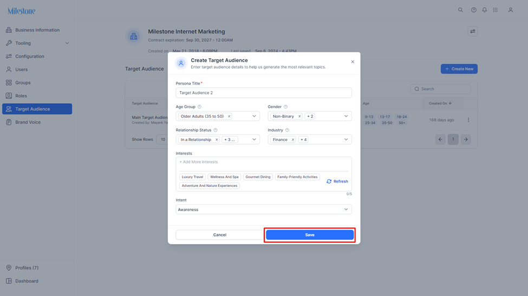Open the user account icon
This screenshot has width=528, height=296.
click(x=511, y=10)
